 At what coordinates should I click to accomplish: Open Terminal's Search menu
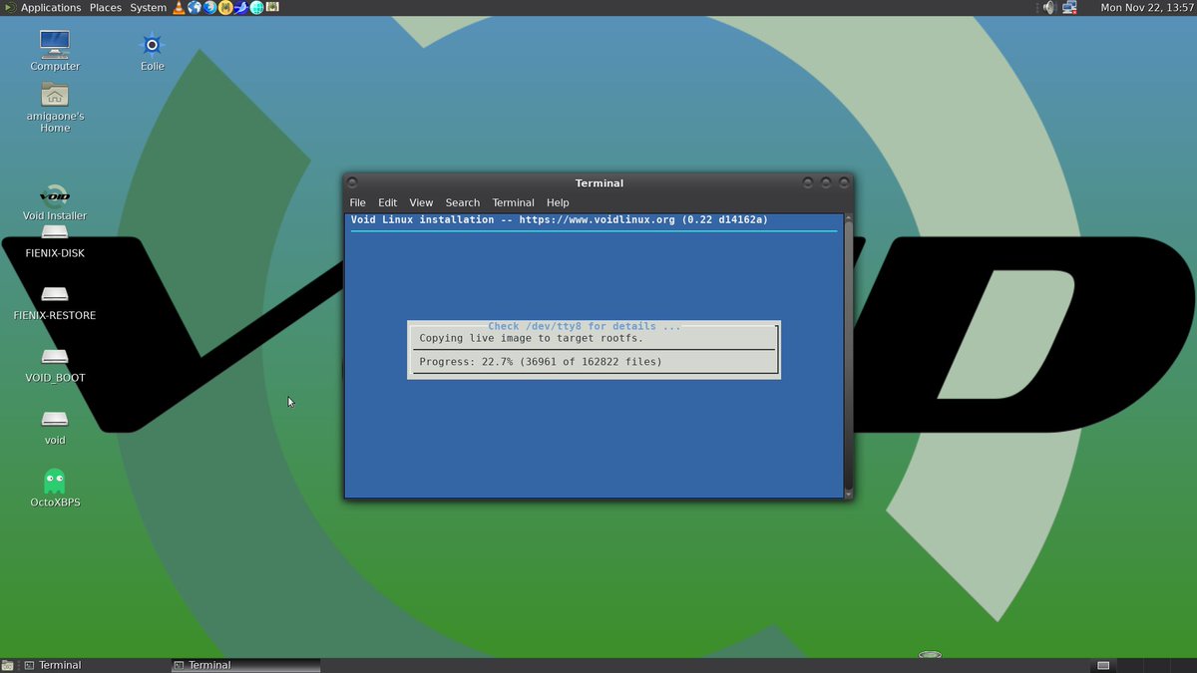(x=462, y=202)
